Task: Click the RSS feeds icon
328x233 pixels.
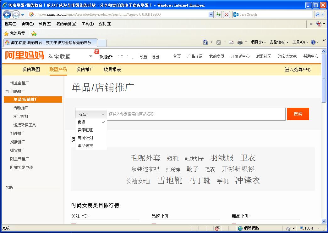Action: pos(219,43)
